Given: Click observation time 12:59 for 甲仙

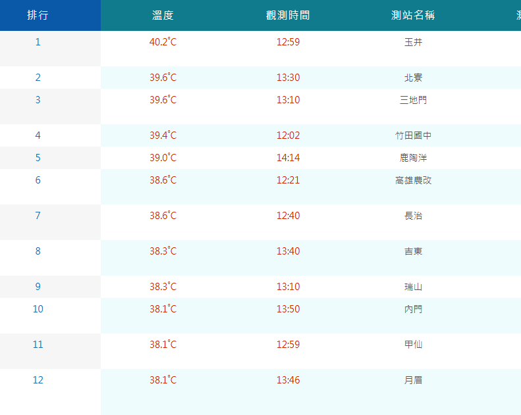Looking at the screenshot, I should point(288,345).
